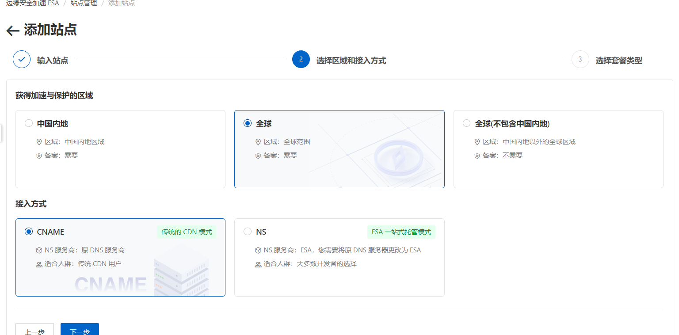679x335 pixels.
Task: Click the ESA 一站式托管模式 badge
Action: pos(401,232)
